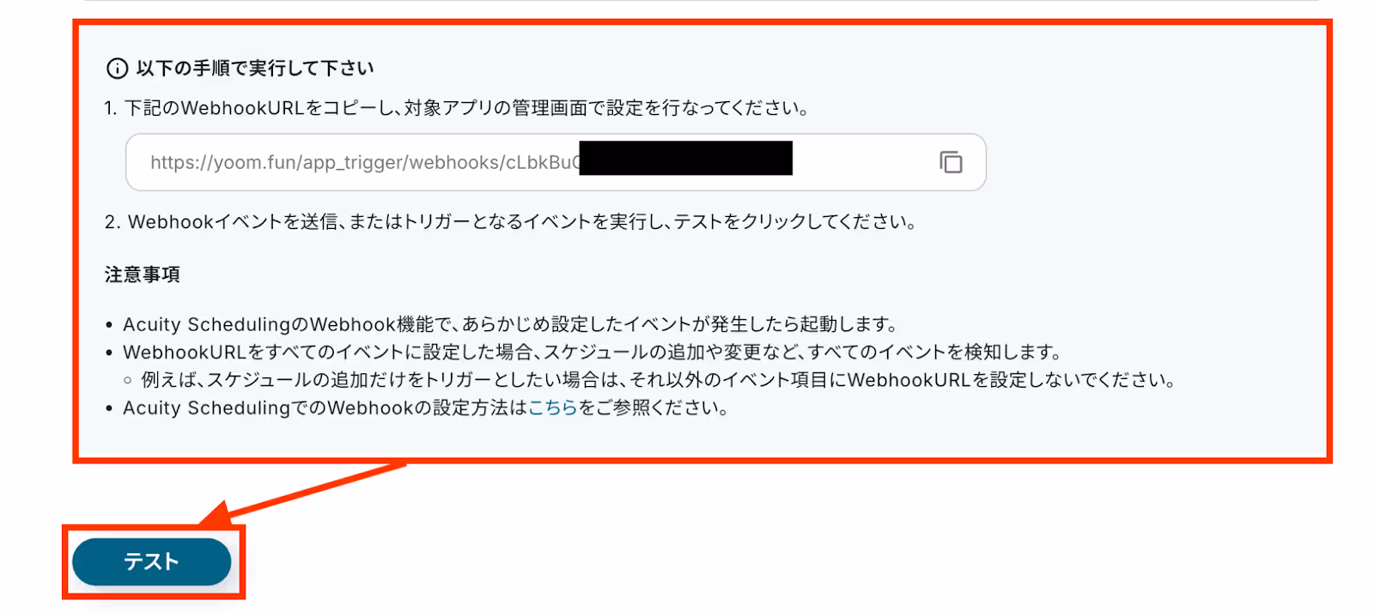
Task: Select the 注意事項 heading
Action: (143, 274)
